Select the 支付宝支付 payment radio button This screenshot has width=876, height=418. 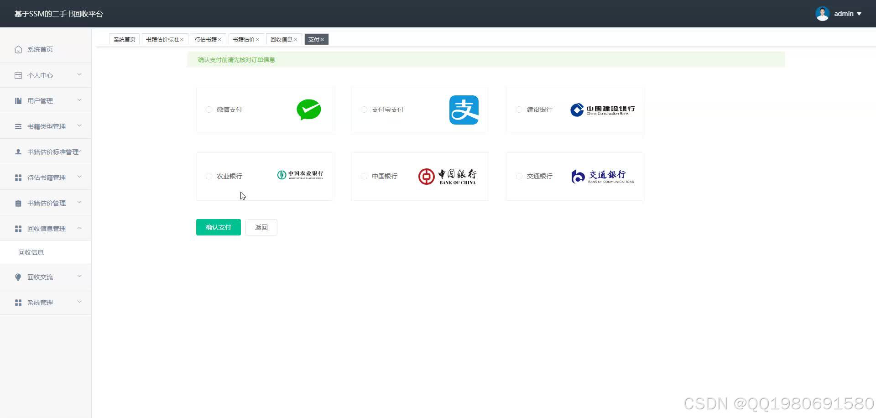[x=364, y=110]
